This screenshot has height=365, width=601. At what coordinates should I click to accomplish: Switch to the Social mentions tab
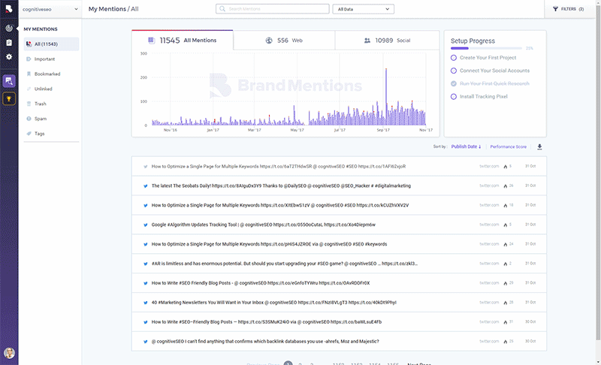(388, 40)
